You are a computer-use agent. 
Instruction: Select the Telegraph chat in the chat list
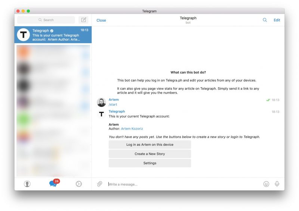pyautogui.click(x=53, y=35)
